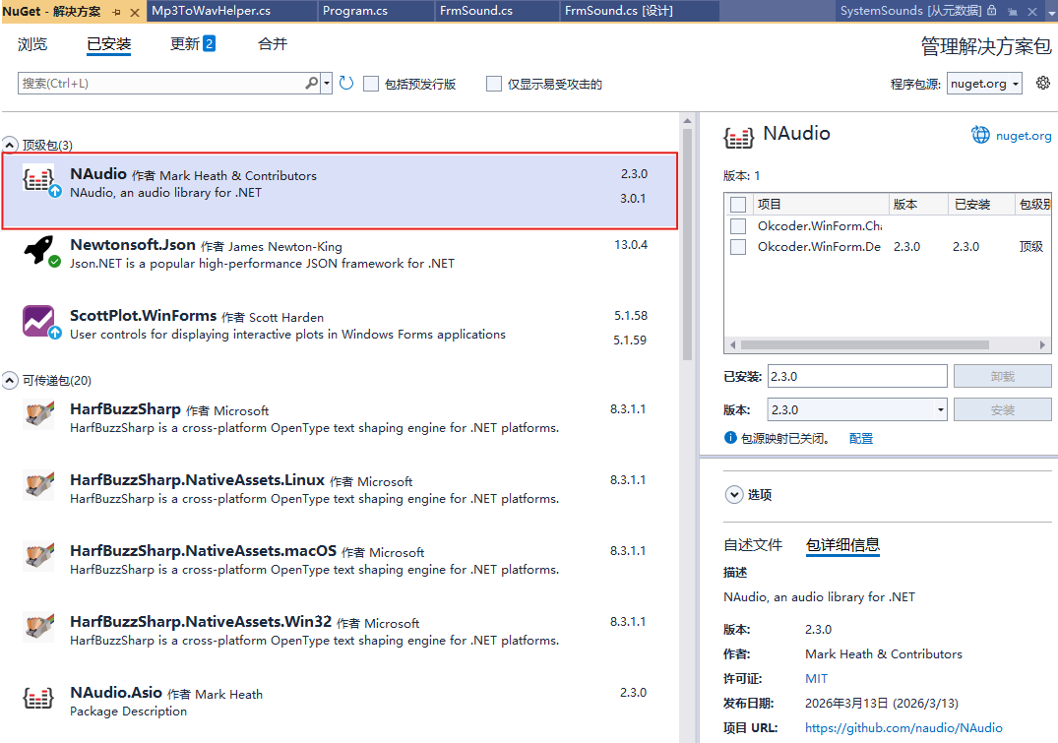Open the Program.cs document tab
This screenshot has width=1058, height=743.
[x=375, y=11]
